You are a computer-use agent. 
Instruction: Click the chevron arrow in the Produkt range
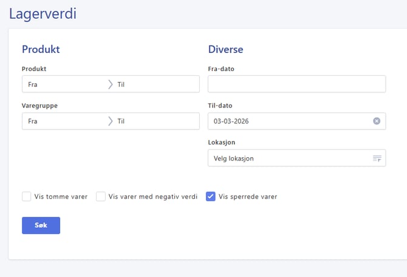(x=110, y=84)
